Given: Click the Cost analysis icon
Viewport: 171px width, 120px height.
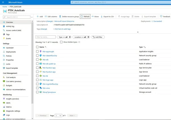Looking at the screenshot, I should (x=4, y=77).
